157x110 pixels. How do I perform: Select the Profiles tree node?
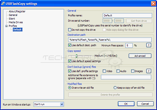[13, 26]
